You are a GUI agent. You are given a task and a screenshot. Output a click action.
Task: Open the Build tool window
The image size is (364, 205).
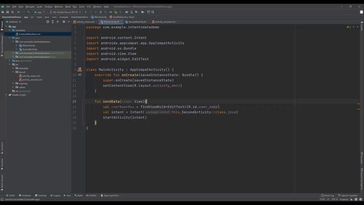point(78,195)
